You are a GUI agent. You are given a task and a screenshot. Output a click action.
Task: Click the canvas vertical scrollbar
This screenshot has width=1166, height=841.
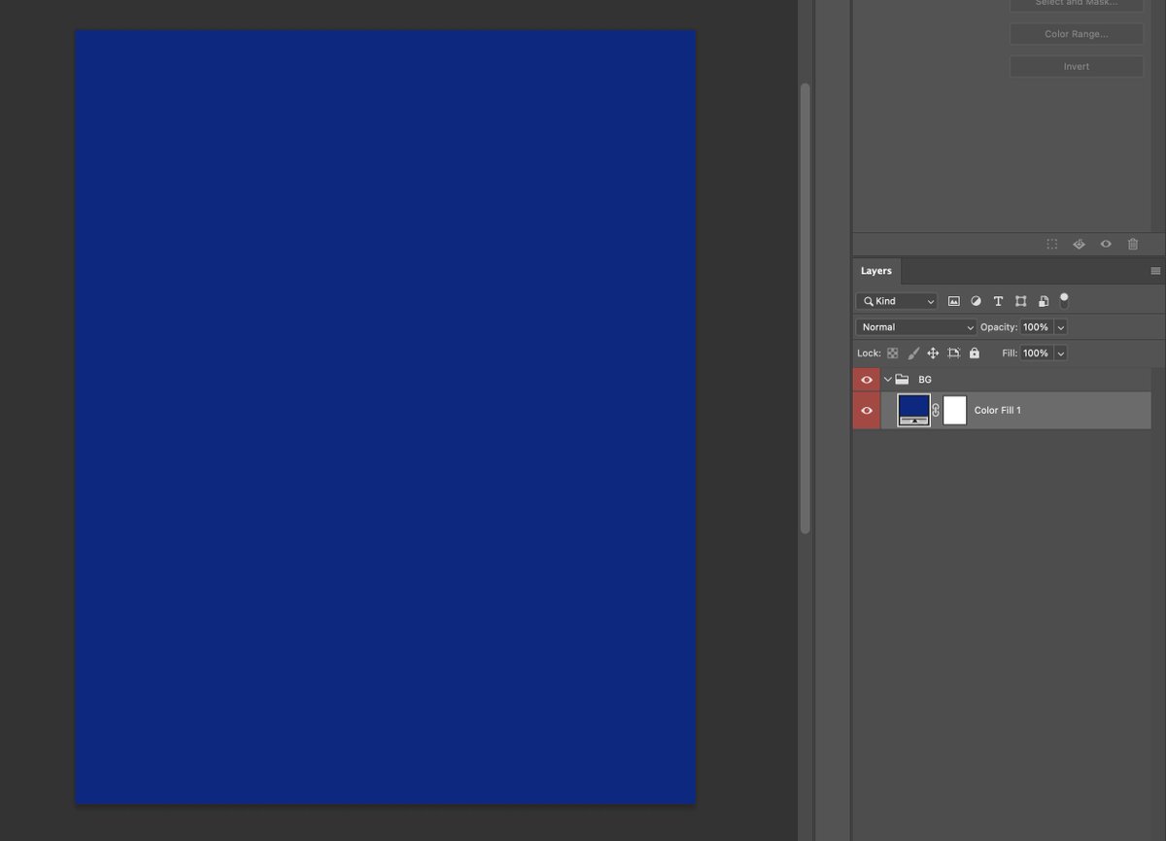click(805, 308)
